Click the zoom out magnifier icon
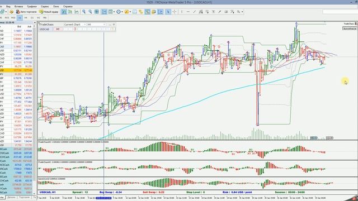 click(90, 12)
